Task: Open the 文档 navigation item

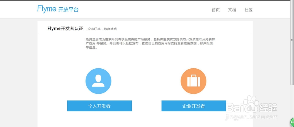Action: 232,10
